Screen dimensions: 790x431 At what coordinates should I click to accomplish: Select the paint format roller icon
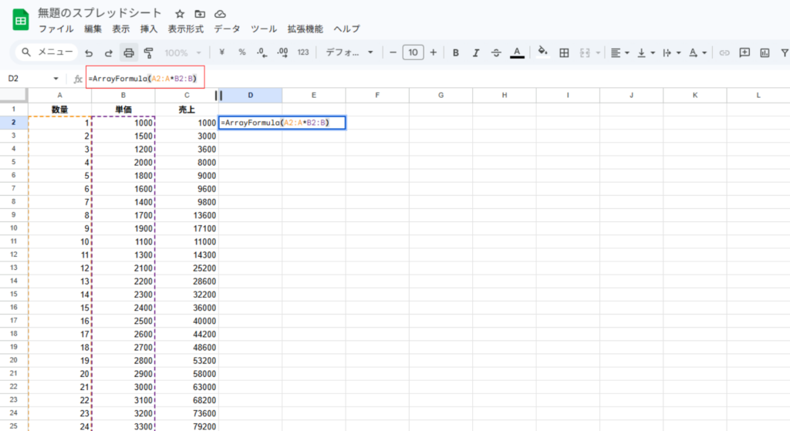point(148,53)
